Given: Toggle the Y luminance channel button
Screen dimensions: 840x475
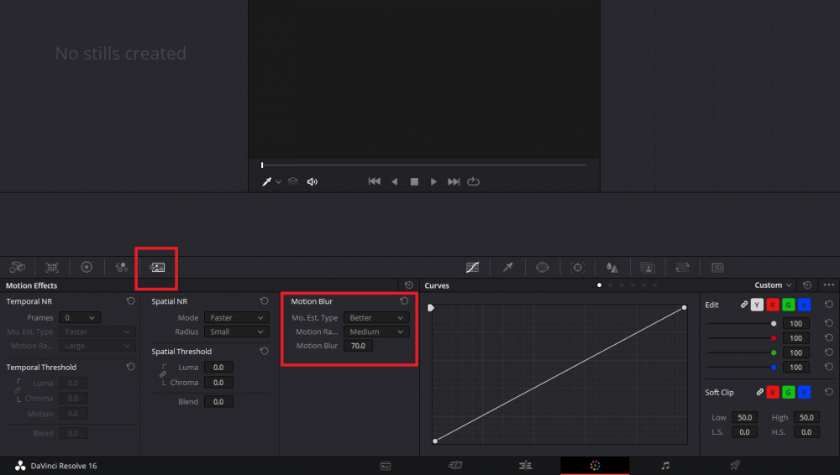Looking at the screenshot, I should [757, 305].
